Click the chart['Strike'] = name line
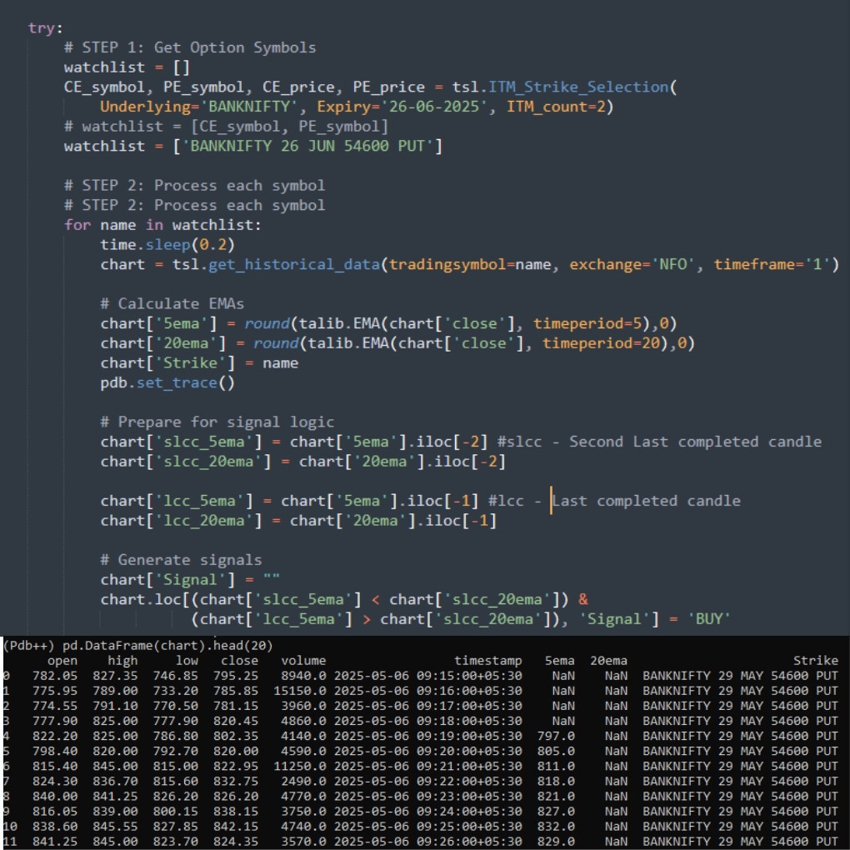This screenshot has height=850, width=850. 199,363
